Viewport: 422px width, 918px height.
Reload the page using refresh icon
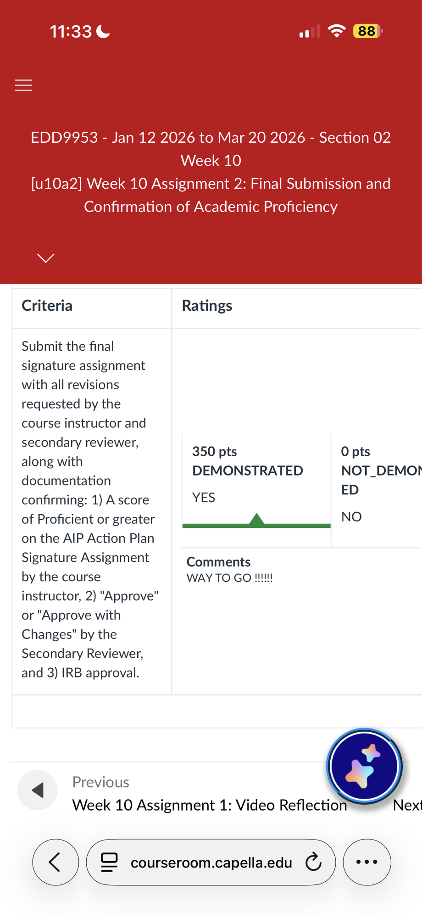pyautogui.click(x=314, y=862)
